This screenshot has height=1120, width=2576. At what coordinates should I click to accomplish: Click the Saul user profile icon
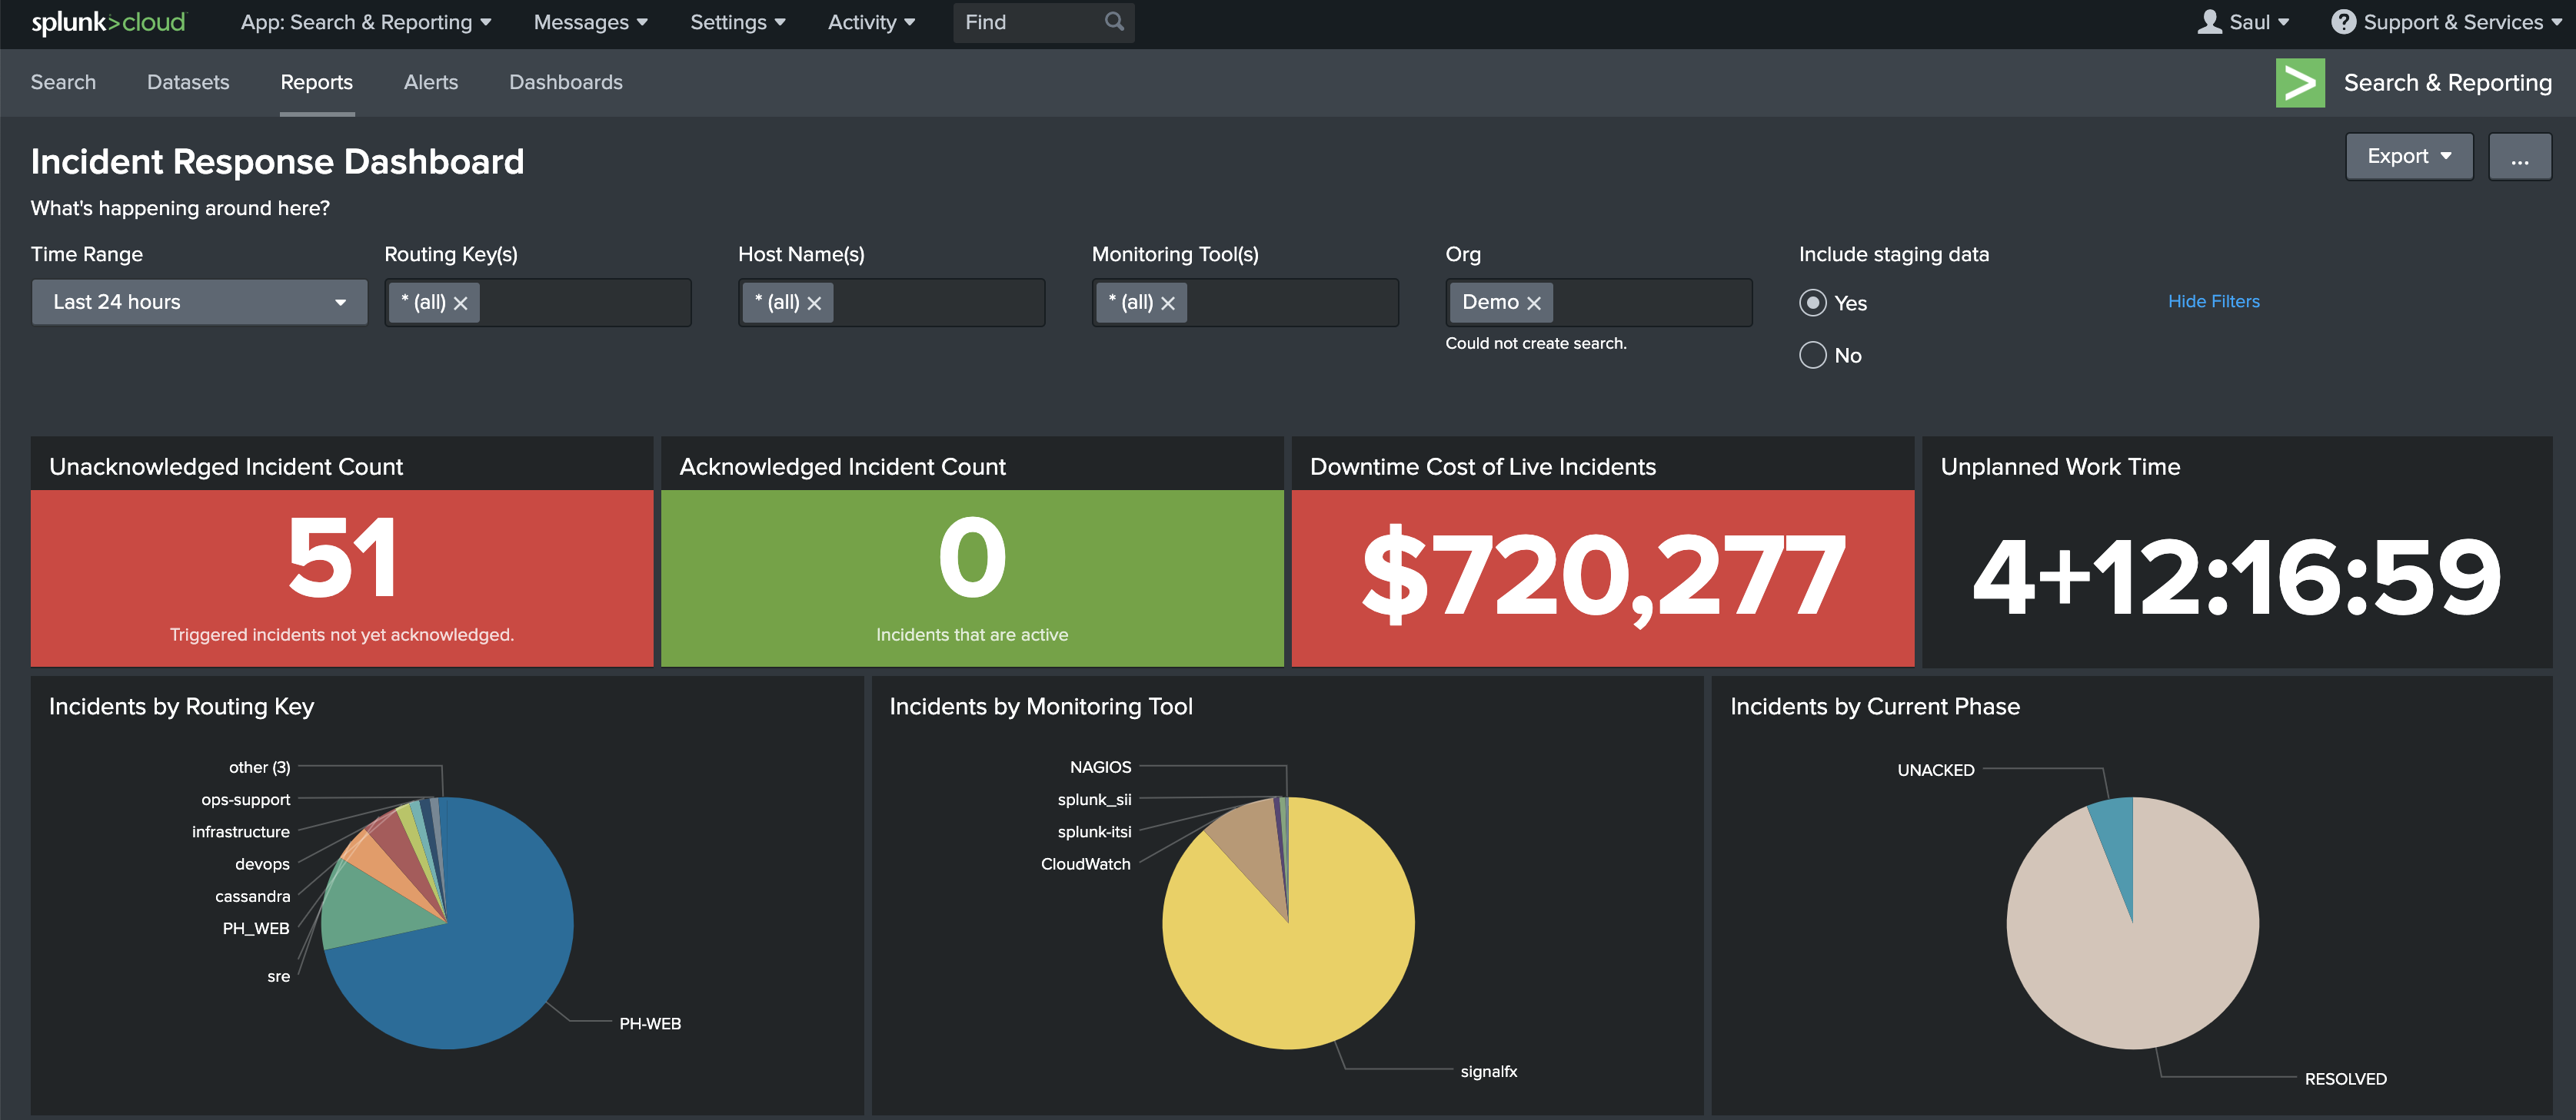pyautogui.click(x=2209, y=22)
